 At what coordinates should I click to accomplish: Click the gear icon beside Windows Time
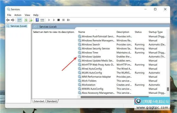(x=80, y=52)
